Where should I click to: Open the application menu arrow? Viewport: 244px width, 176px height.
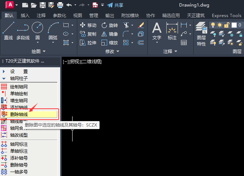coord(17,5)
